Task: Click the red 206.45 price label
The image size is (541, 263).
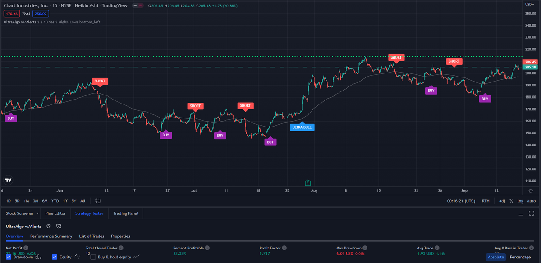Action: pyautogui.click(x=530, y=62)
